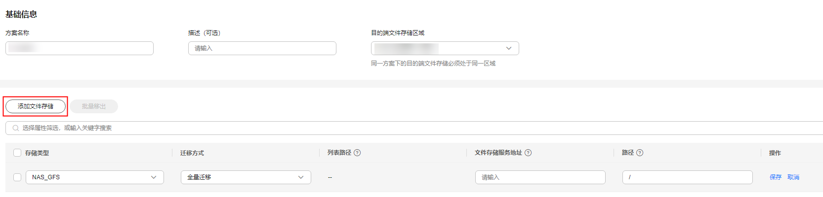The width and height of the screenshot is (823, 197).
Task: Open help icon next to 路径 header
Action: 640,153
